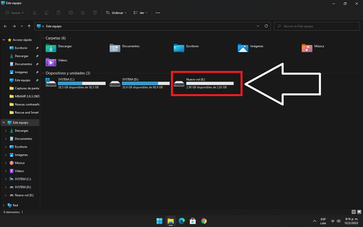Open Microsoft Edge from taskbar
363x227 pixels.
coord(181,221)
